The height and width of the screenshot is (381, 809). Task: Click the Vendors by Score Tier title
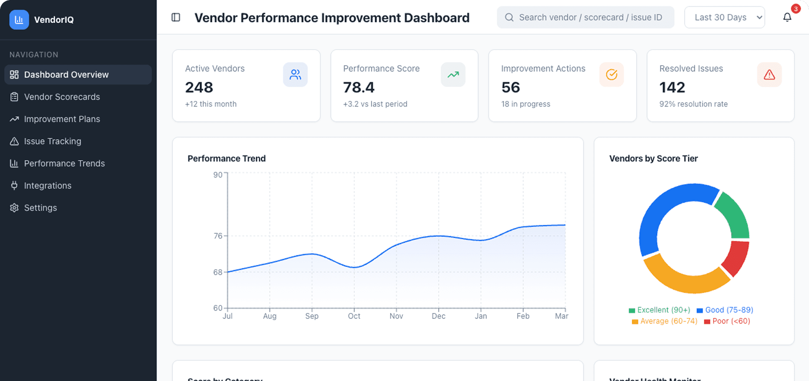tap(653, 159)
